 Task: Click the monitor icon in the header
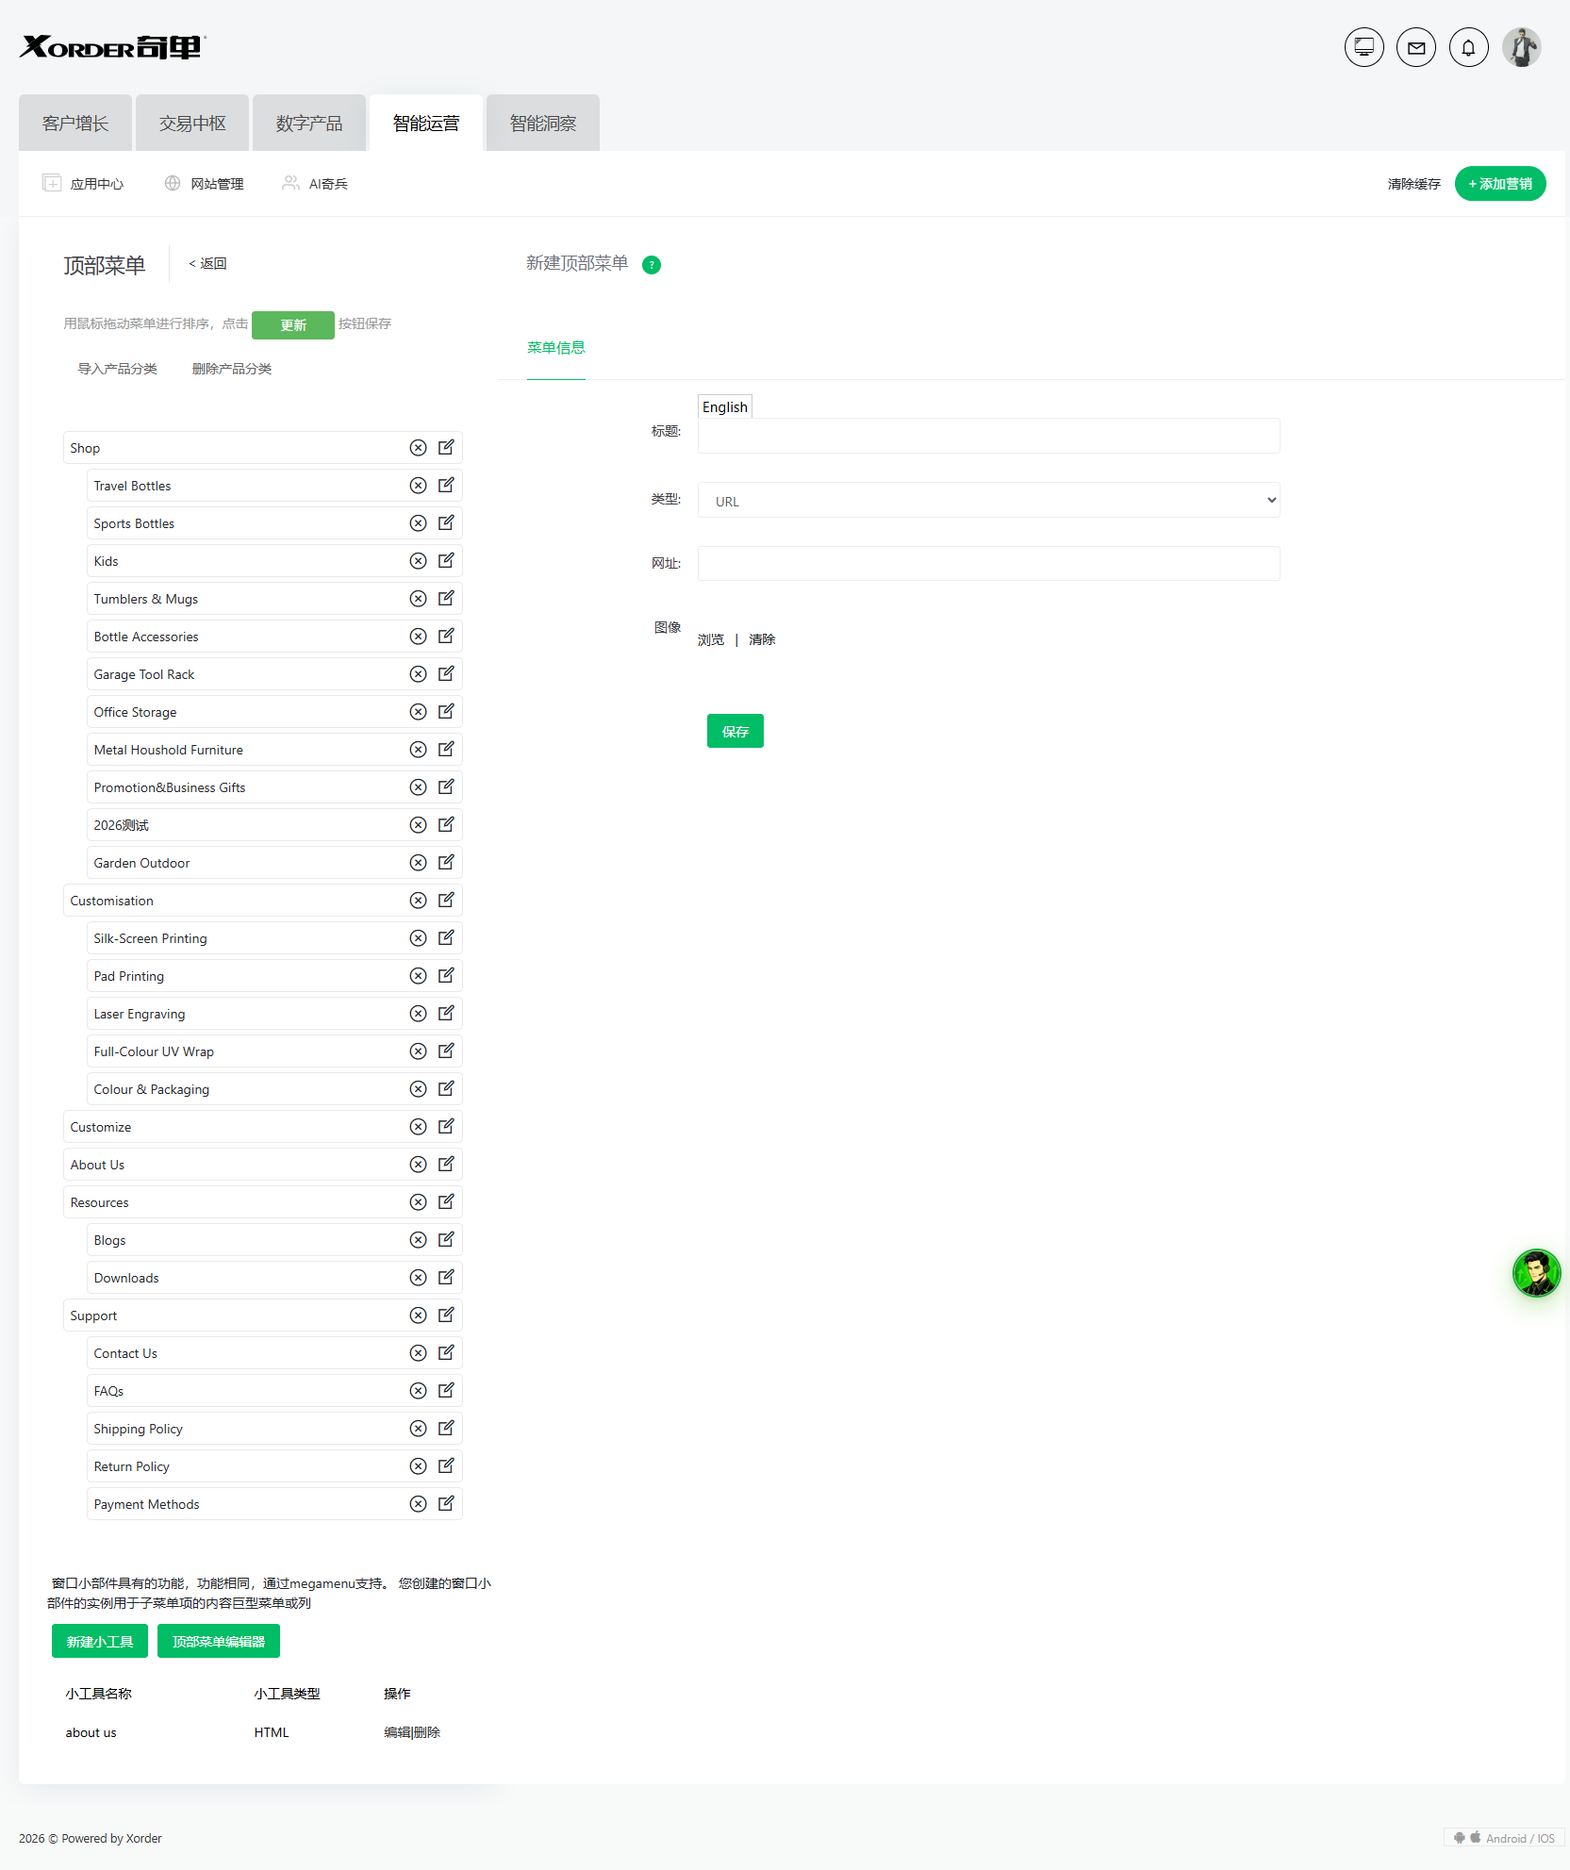click(x=1363, y=47)
